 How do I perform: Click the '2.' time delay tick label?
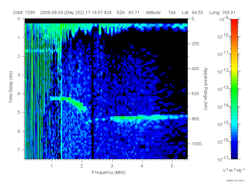tap(19, 56)
